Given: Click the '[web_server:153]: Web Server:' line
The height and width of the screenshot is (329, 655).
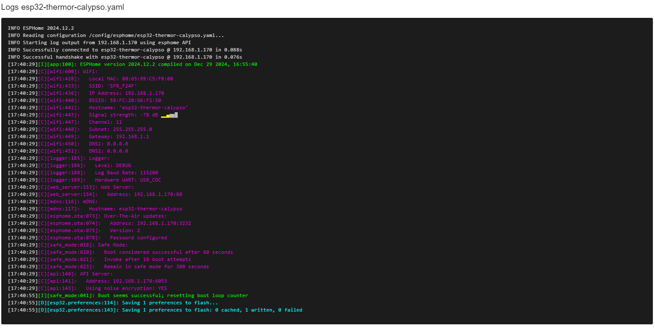Looking at the screenshot, I should coord(71,187).
